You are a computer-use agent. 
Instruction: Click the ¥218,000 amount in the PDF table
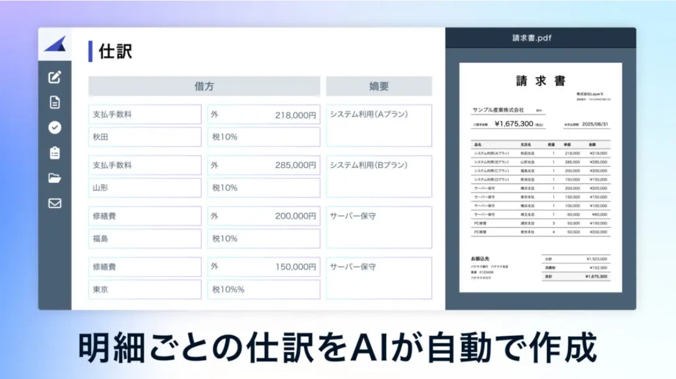pyautogui.click(x=599, y=154)
